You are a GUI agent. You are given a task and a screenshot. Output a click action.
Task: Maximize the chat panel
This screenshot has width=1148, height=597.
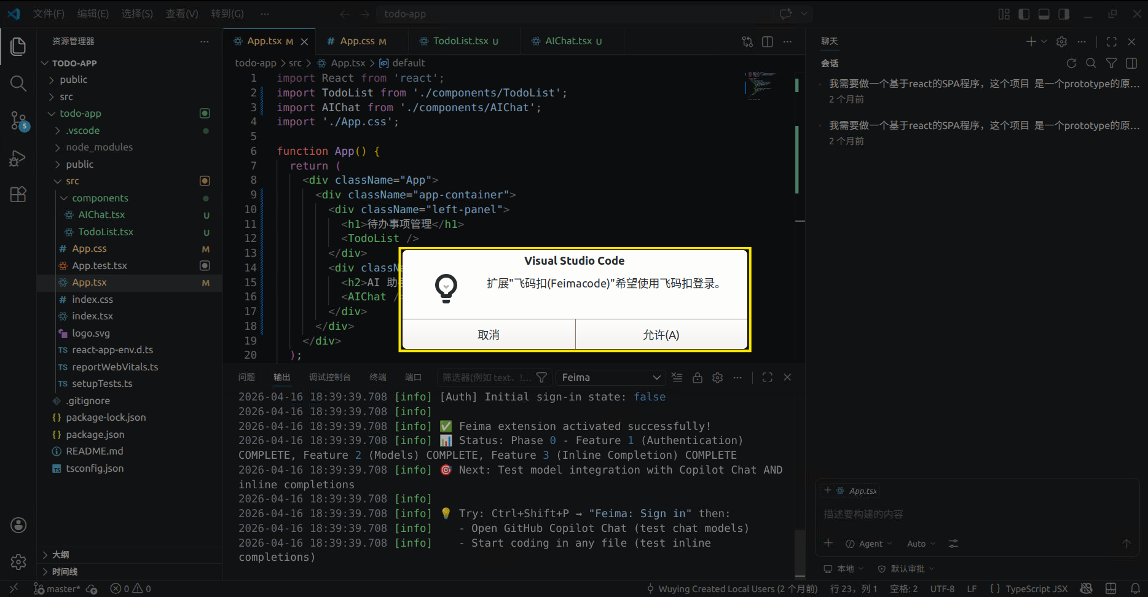[1111, 42]
